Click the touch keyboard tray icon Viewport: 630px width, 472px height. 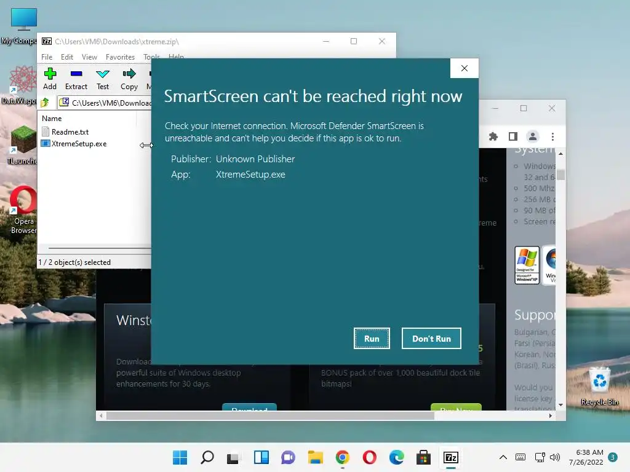[x=520, y=457]
